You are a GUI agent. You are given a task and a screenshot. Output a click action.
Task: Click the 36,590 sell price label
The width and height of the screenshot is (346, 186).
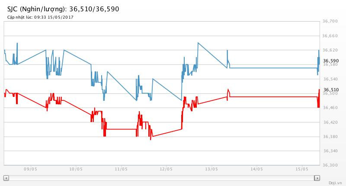pos(330,61)
